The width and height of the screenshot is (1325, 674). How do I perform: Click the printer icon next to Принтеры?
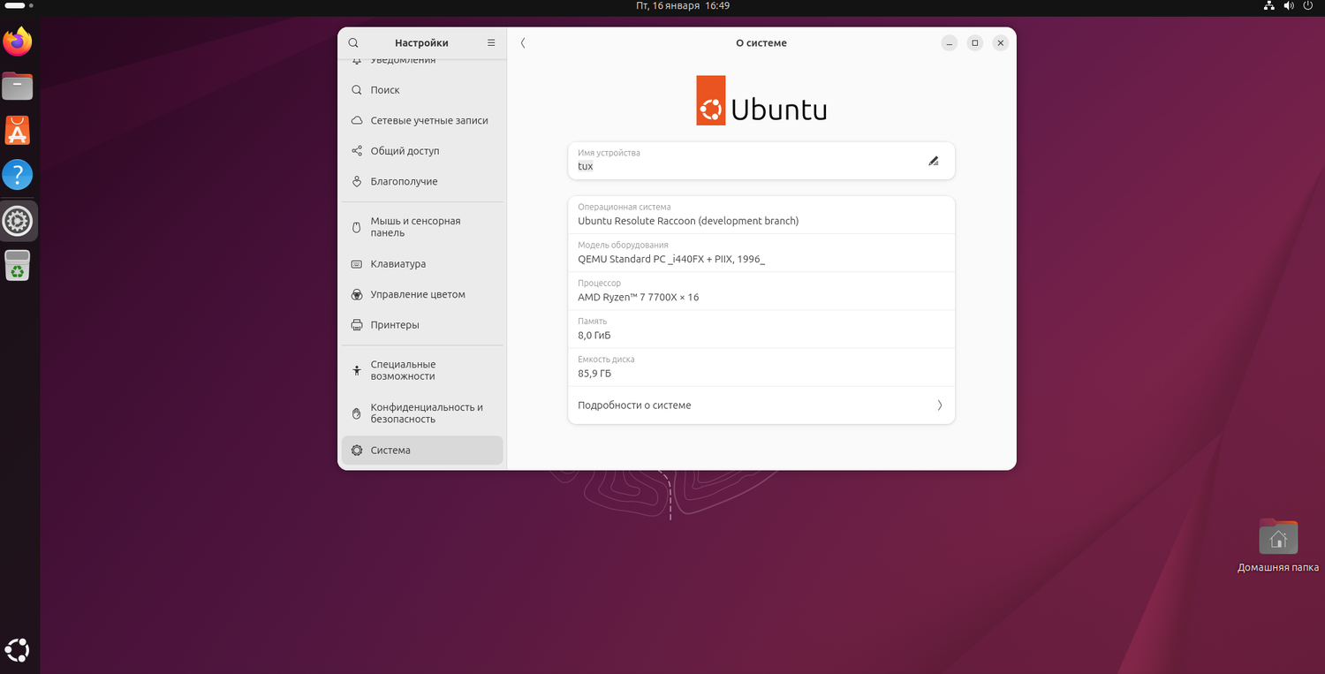(356, 324)
